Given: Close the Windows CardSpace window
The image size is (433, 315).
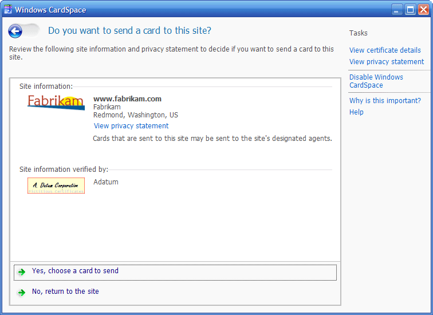Looking at the screenshot, I should (x=423, y=10).
